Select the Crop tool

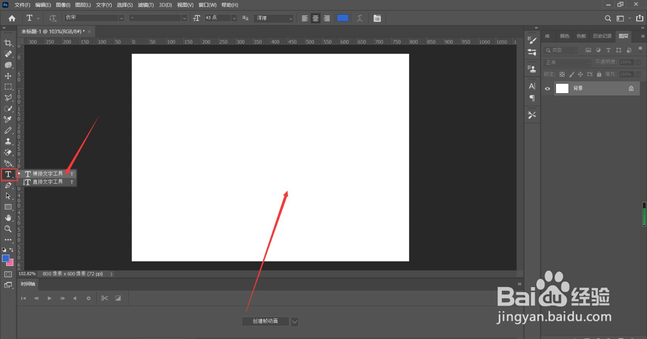tap(8, 43)
